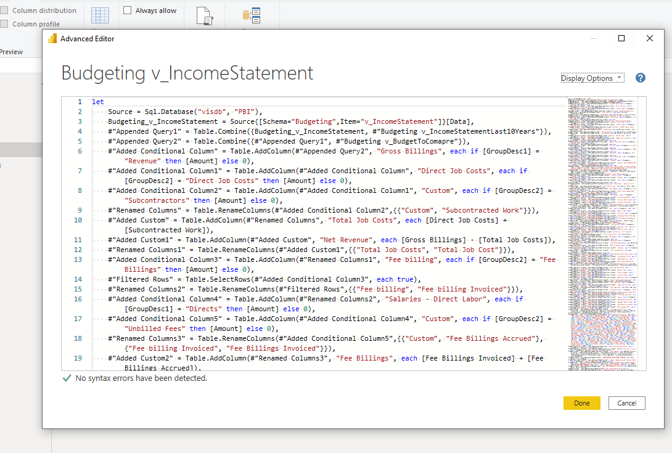This screenshot has width=672, height=453.
Task: Click the 'Budgeting v_IncomeStatement' query title
Action: [187, 73]
